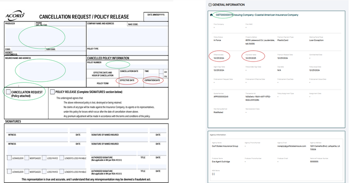Expand the MGA Name bracket toggle
The height and width of the screenshot is (183, 350).
point(213,174)
